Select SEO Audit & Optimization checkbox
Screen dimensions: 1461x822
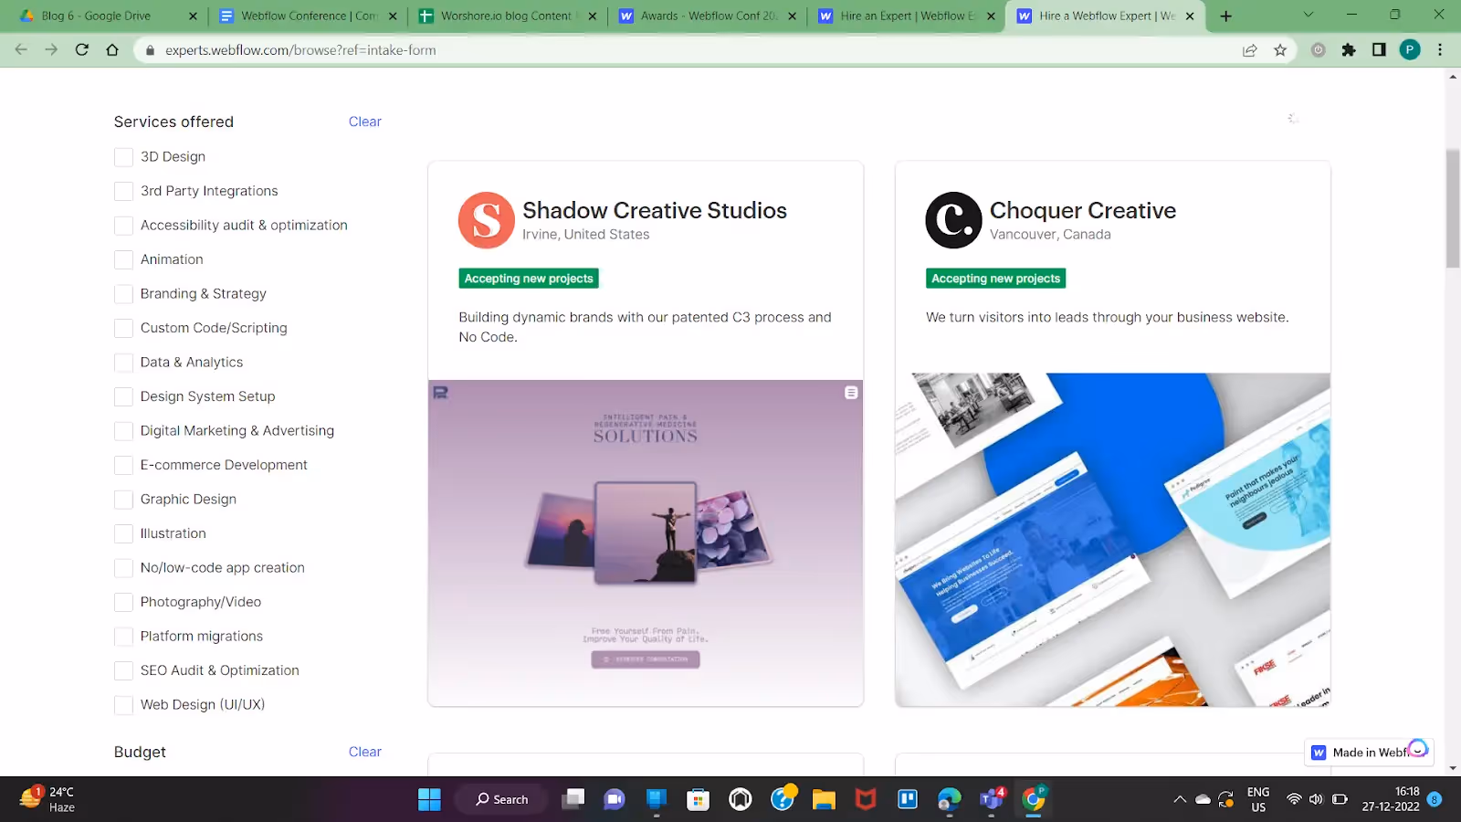tap(123, 670)
